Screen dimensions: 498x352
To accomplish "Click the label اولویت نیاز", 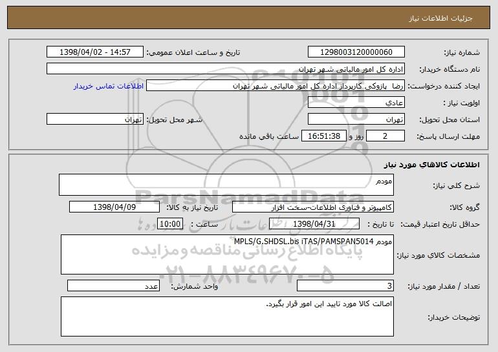I will [462, 103].
